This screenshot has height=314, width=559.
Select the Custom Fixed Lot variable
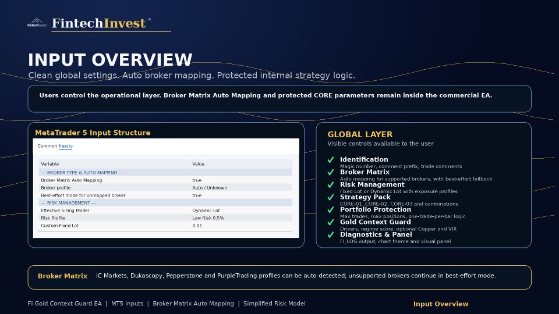[x=59, y=226]
